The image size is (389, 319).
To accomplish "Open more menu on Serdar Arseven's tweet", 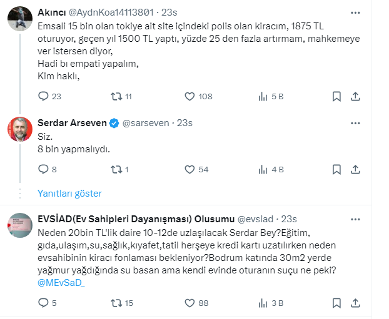I will tap(355, 122).
